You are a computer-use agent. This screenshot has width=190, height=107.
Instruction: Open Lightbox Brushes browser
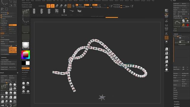pos(9,80)
